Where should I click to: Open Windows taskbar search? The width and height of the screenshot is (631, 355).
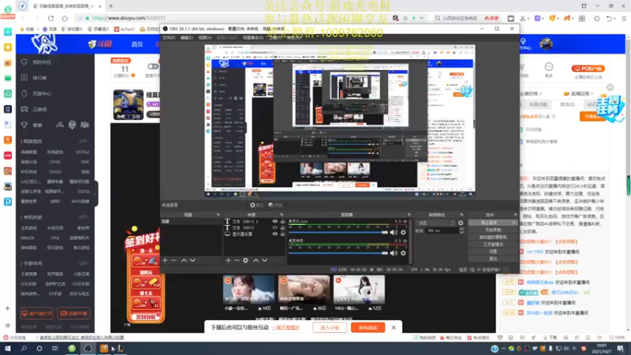24,349
